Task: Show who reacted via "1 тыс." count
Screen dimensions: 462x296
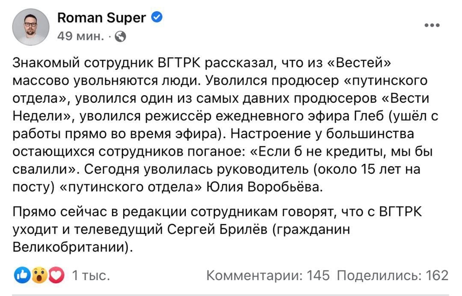Action: (91, 276)
